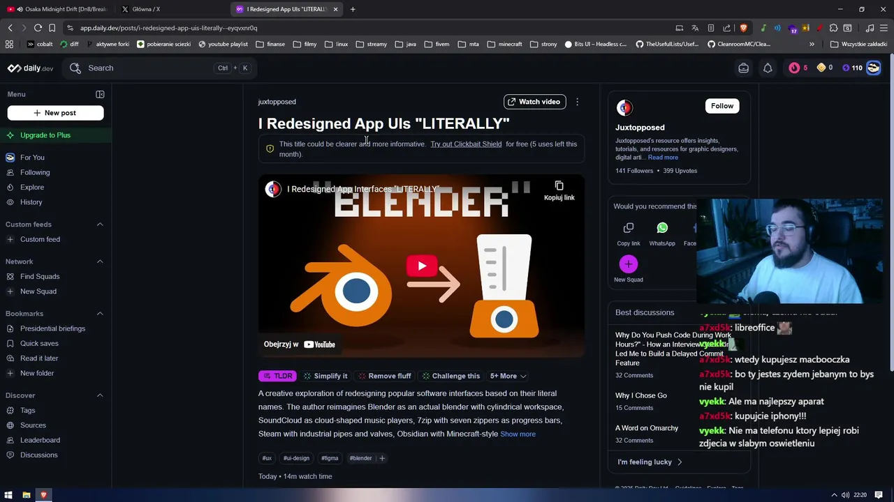The height and width of the screenshot is (502, 894).
Task: Click Remove fluff
Action: pyautogui.click(x=384, y=376)
